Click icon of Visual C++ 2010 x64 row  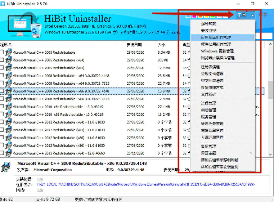[x=9, y=107]
